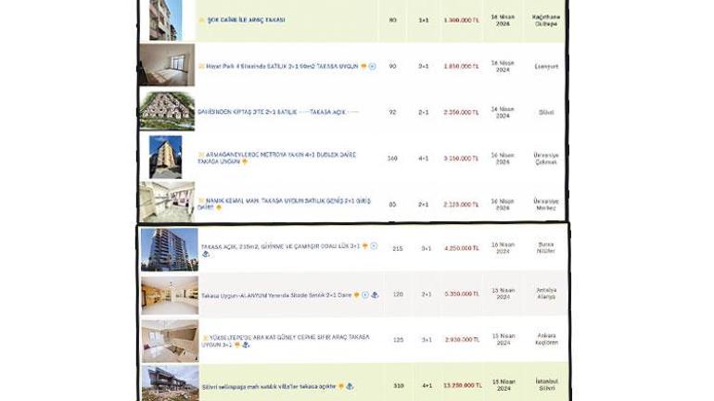
Task: Open the Armağanevler apartment building thumbnail
Action: click(166, 157)
